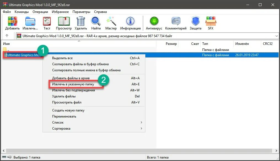Viewport: 280px width, 161px height.
Task: Open the Операции menu
Action: coord(40,12)
